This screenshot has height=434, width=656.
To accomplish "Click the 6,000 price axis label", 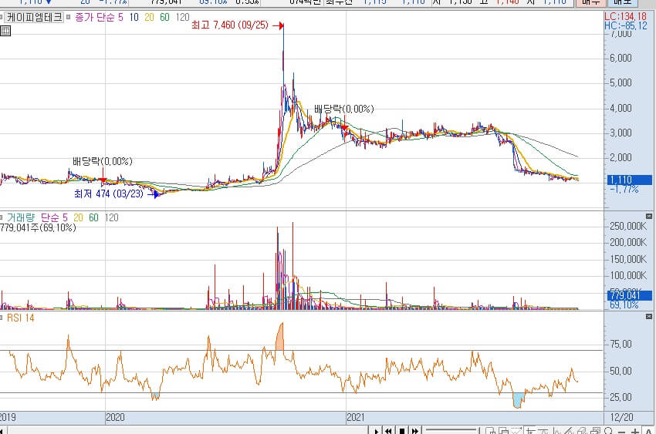I will click(x=620, y=58).
